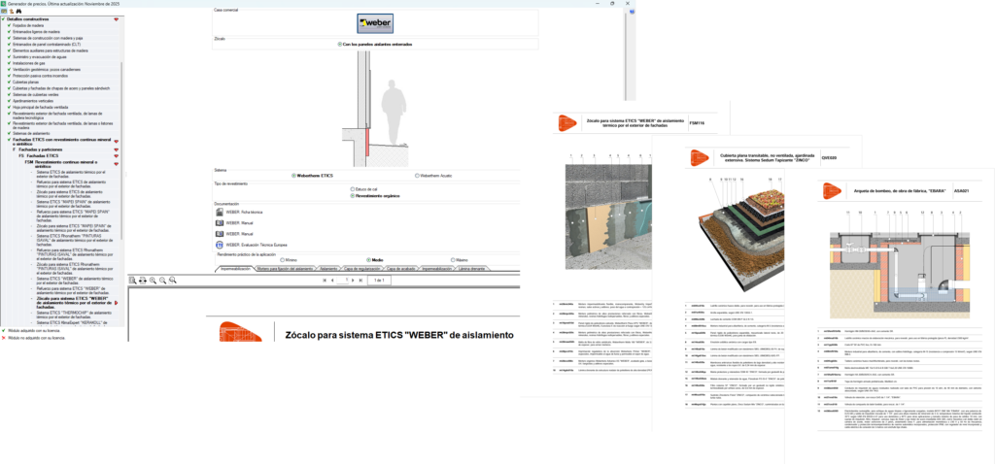Select the Revestimiento orgánico option
This screenshot has height=464, width=995.
click(x=353, y=196)
